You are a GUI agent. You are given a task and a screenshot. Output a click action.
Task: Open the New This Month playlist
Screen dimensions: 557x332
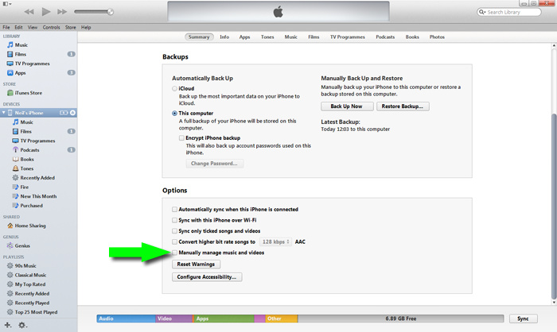coord(38,196)
